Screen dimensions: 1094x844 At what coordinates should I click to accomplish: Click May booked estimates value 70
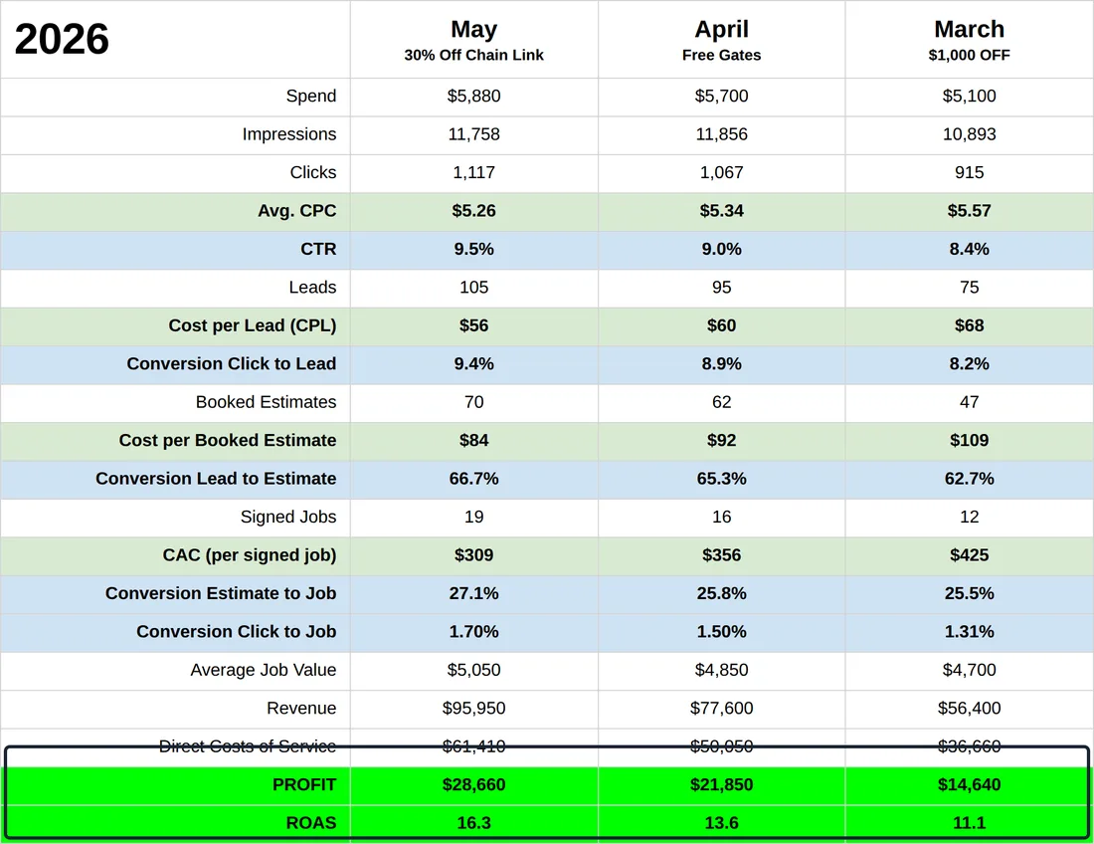tap(473, 402)
